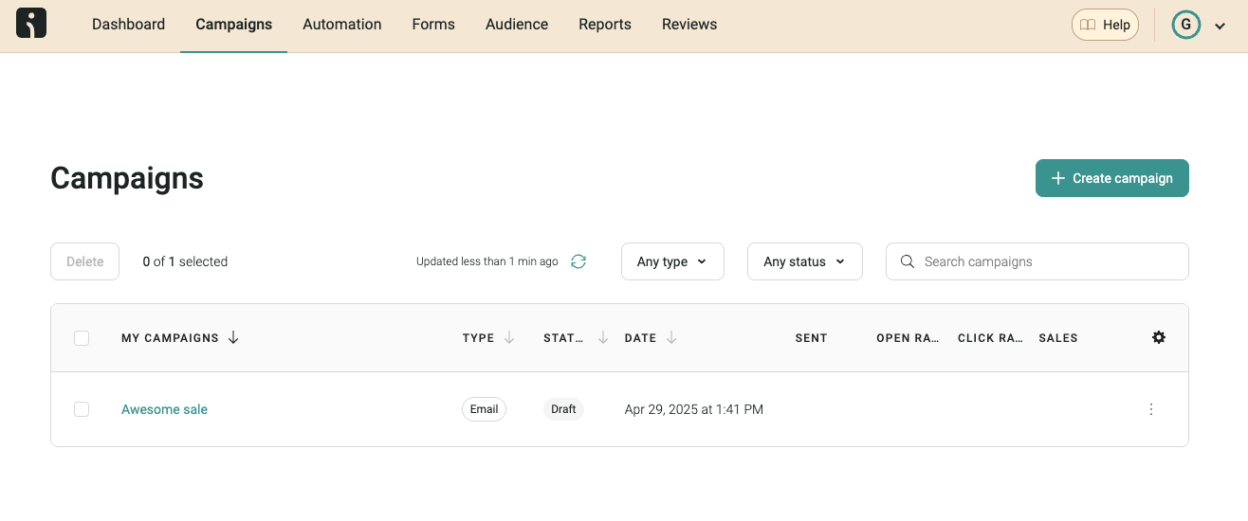Click the 0 of 1 selected text

185,261
